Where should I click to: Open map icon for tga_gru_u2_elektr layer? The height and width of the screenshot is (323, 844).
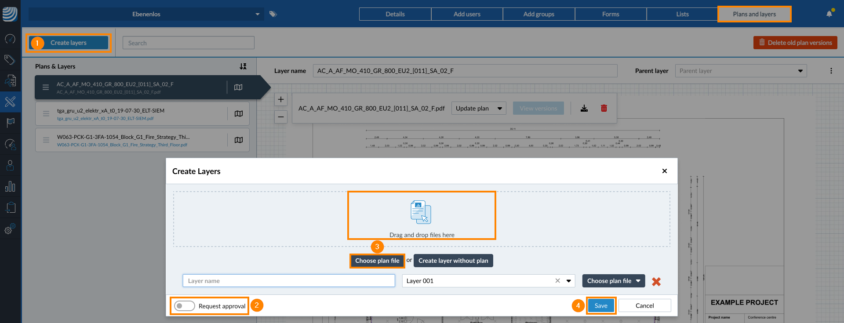[239, 114]
